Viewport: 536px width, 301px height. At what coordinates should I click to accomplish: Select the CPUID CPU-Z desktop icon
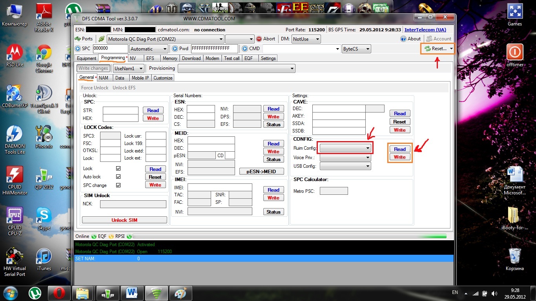pos(15,221)
